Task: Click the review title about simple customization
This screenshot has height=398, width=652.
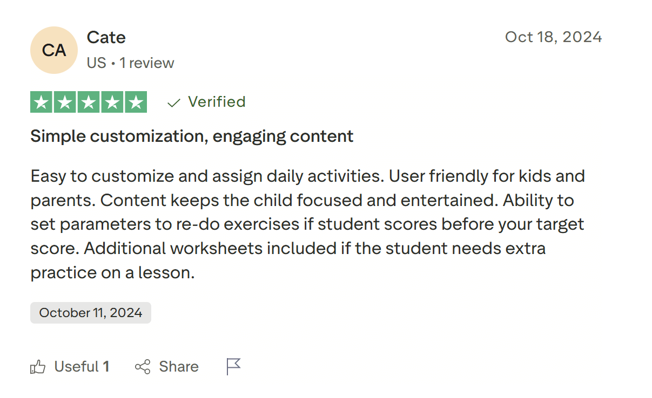Action: 191,136
